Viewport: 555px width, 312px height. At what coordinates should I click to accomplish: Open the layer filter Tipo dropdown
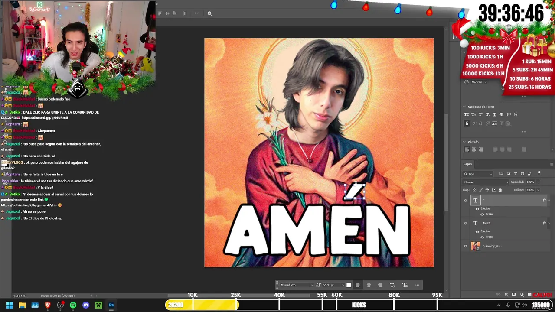tap(478, 174)
